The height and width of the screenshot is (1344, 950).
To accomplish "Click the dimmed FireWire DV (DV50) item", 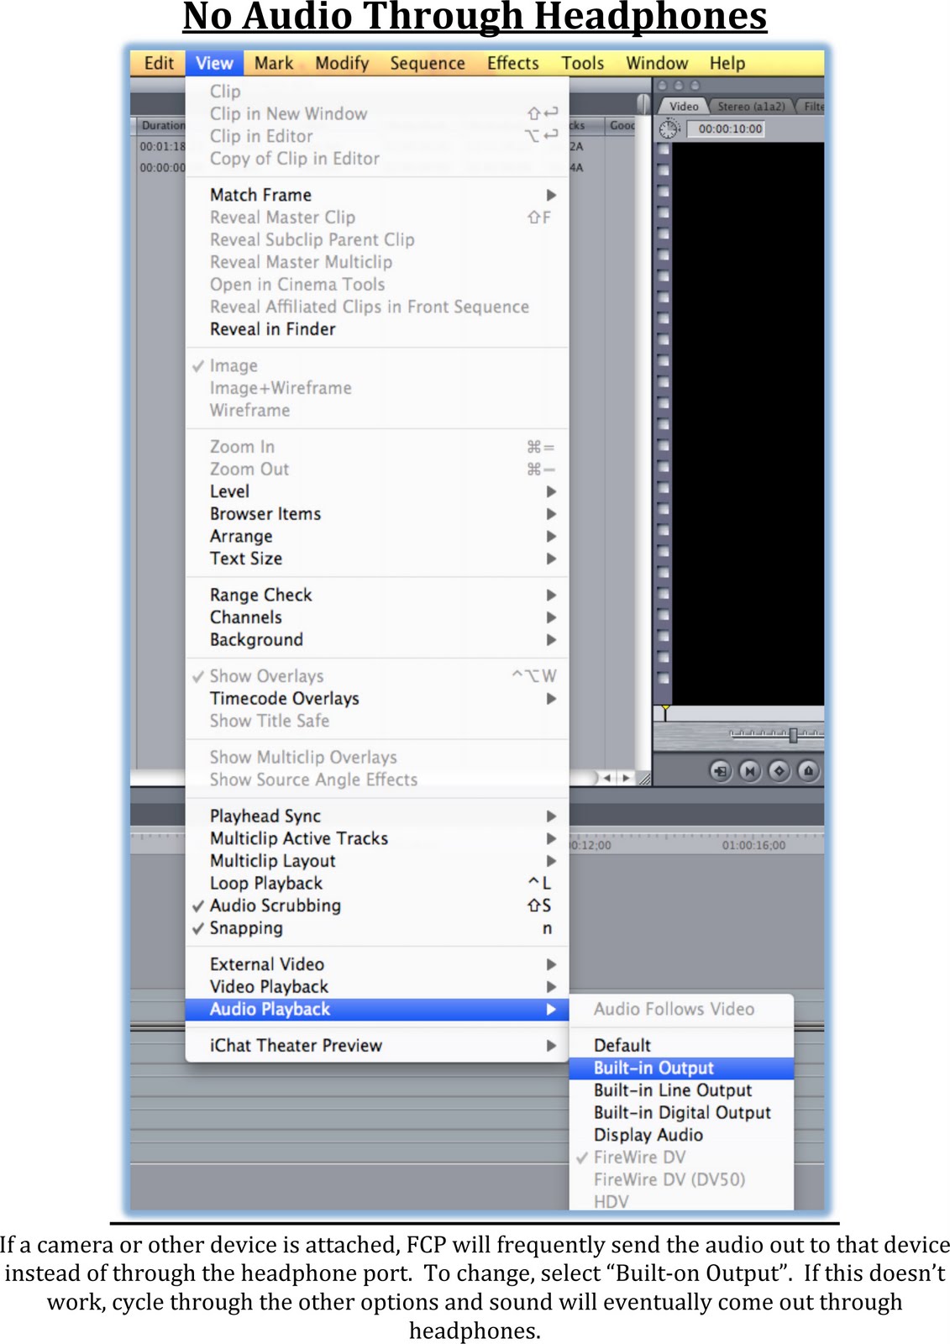I will tap(681, 1180).
